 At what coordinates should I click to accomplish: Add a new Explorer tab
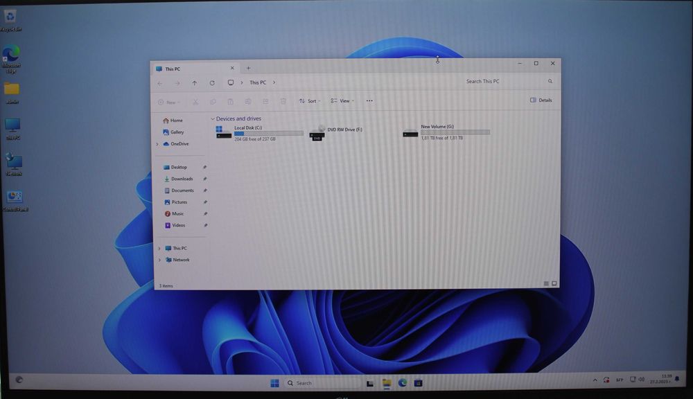(x=248, y=68)
